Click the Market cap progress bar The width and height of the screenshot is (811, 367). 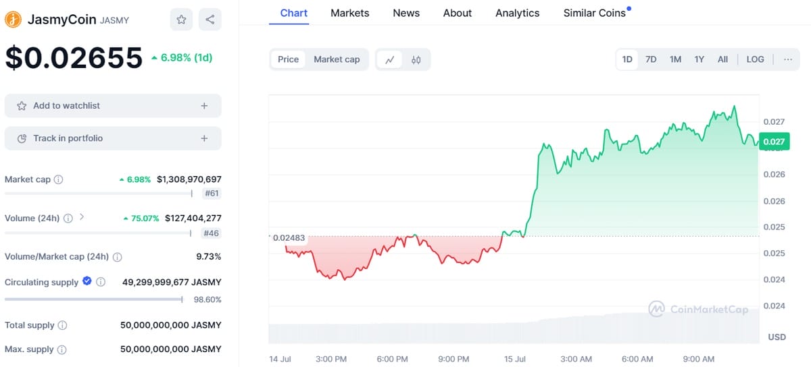tap(98, 194)
